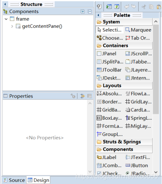The image size is (162, 184).
Task: Click Redo toolbar button
Action: click(134, 7)
